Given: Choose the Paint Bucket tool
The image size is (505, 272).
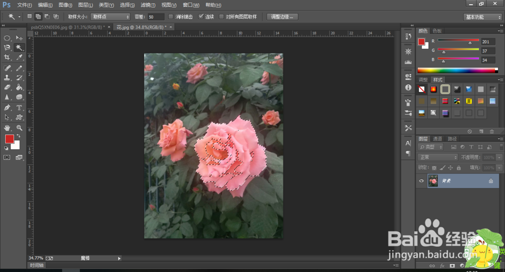Looking at the screenshot, I should pyautogui.click(x=19, y=87).
